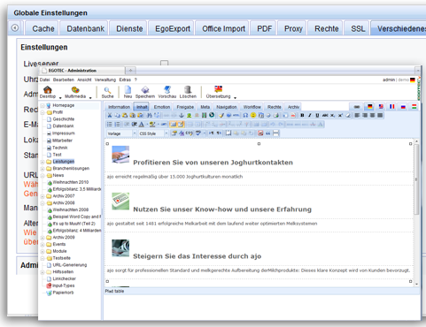Click the numbered list icon
426x327 pixels.
117,125
